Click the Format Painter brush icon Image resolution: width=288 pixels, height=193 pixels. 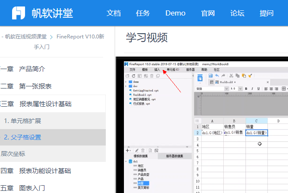[x=250, y=76]
